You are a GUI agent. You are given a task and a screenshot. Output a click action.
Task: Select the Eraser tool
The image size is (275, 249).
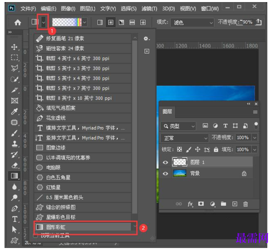point(14,165)
